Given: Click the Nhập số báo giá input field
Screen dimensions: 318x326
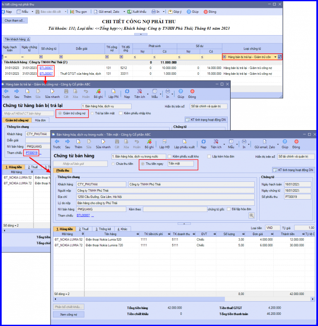Looking at the screenshot, I should 80,164.
